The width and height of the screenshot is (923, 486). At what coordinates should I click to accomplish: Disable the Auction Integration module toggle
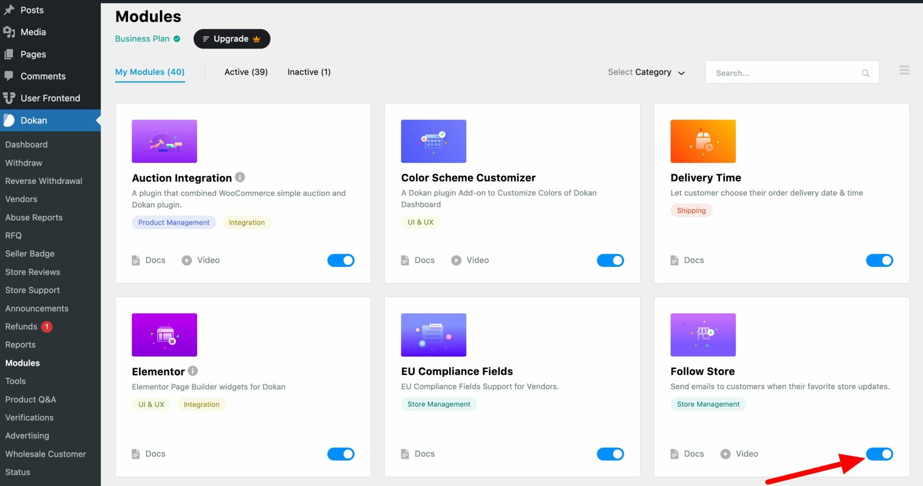pyautogui.click(x=341, y=260)
